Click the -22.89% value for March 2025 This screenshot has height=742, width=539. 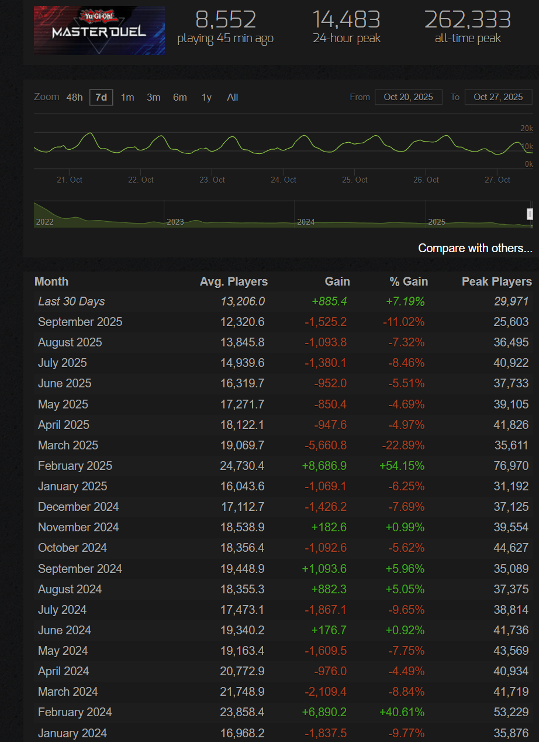click(x=403, y=445)
